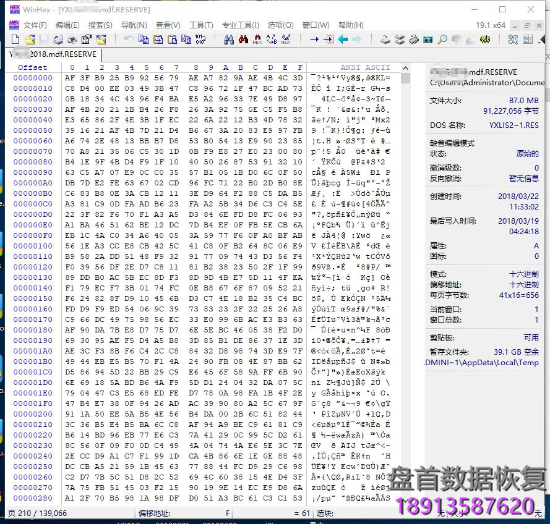Image resolution: width=550 pixels, height=524 pixels.
Task: Open the magnifier search tool
Action: 442,40
